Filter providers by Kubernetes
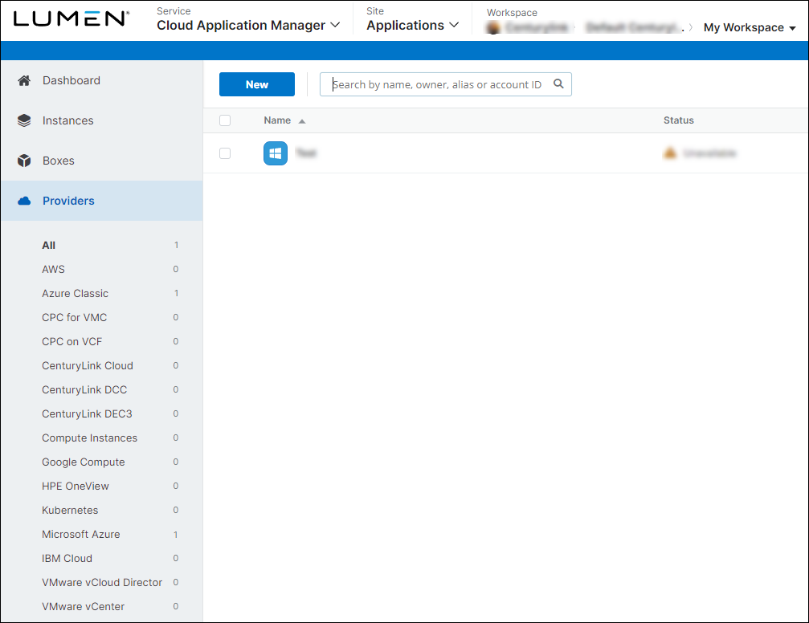Viewport: 809px width, 623px height. 70,510
